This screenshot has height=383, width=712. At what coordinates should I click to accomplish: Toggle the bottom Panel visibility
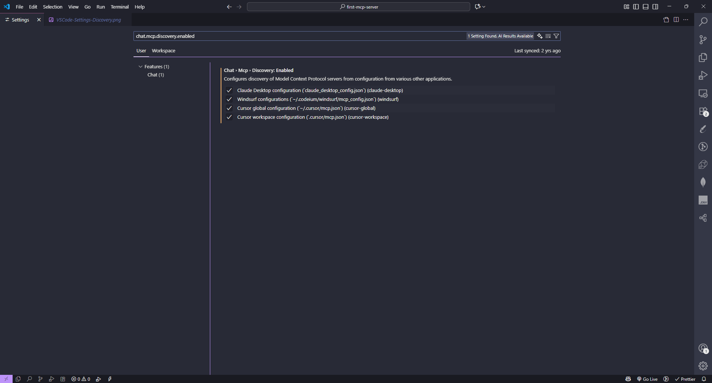coord(646,7)
